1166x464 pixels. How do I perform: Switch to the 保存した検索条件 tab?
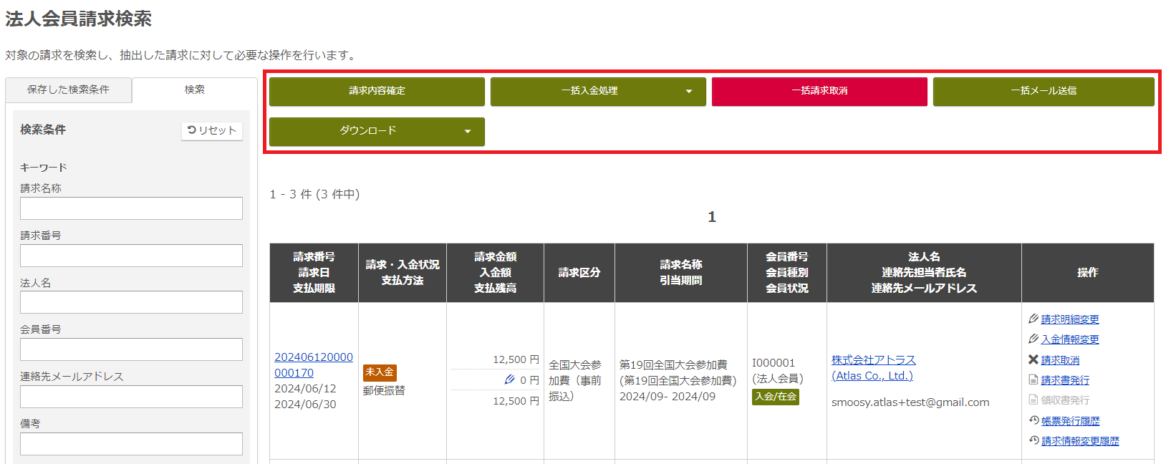[x=69, y=90]
